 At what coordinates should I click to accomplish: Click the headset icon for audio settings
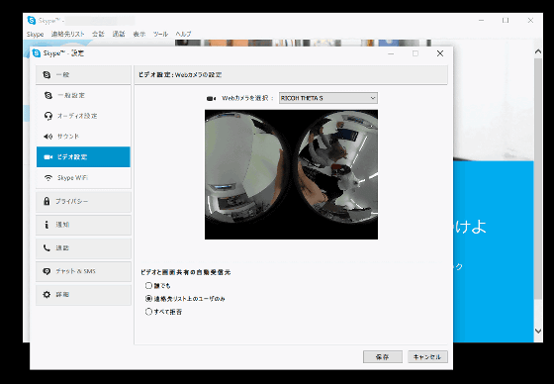48,116
